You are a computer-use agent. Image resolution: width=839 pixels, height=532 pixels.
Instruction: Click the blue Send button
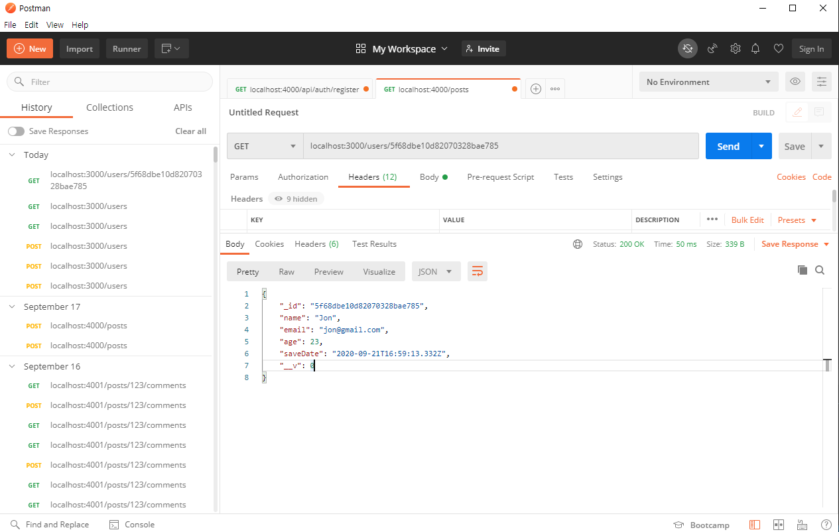(728, 146)
